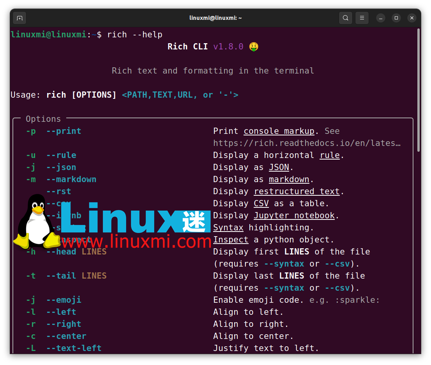Click the '--rule' option flag
The width and height of the screenshot is (431, 365).
[x=61, y=155]
